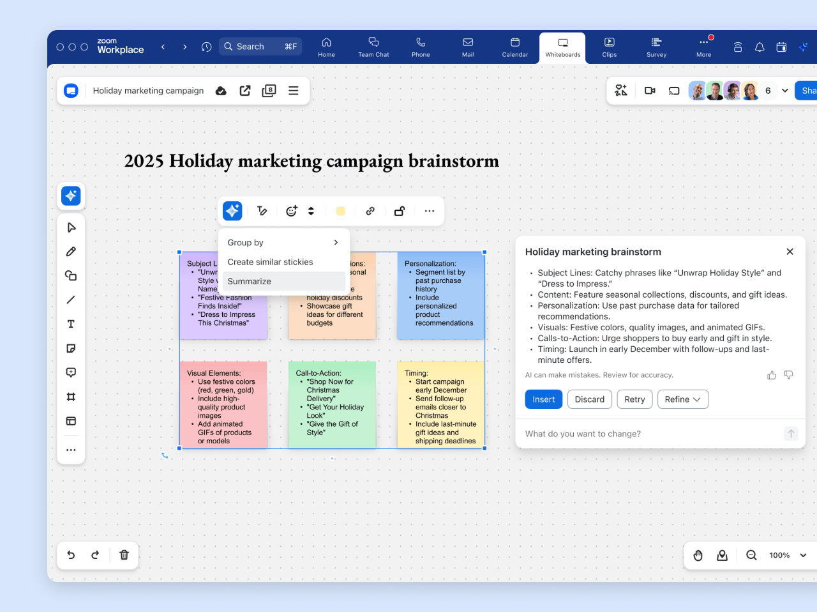Switch to the Team Chat tab
This screenshot has width=817, height=612.
coord(373,47)
